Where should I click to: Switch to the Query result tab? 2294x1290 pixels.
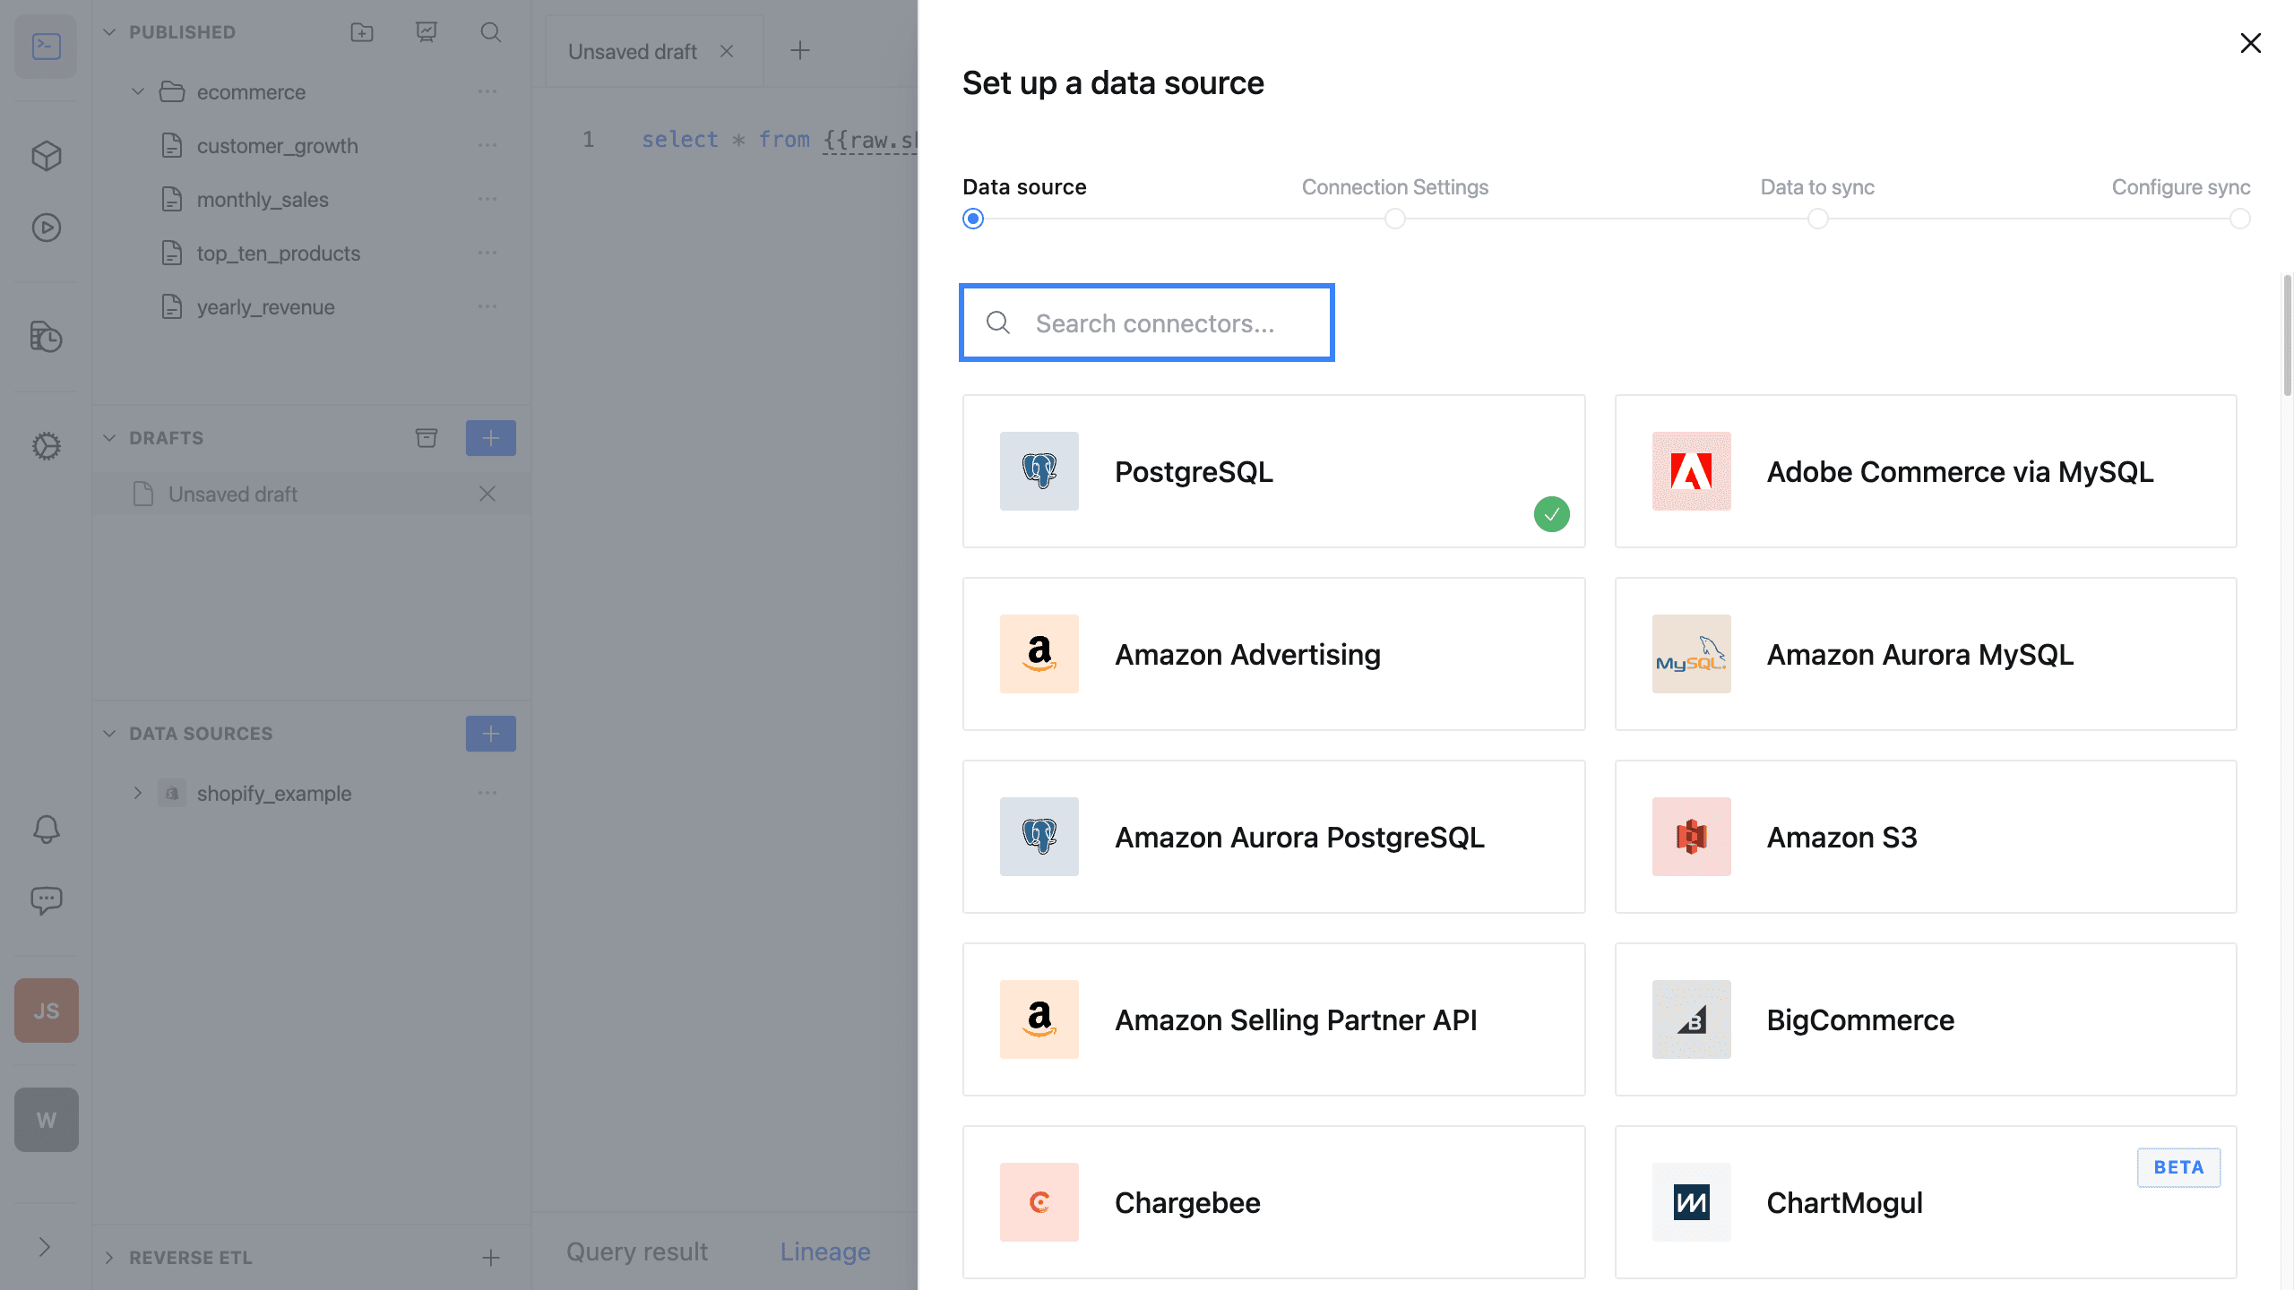click(636, 1251)
